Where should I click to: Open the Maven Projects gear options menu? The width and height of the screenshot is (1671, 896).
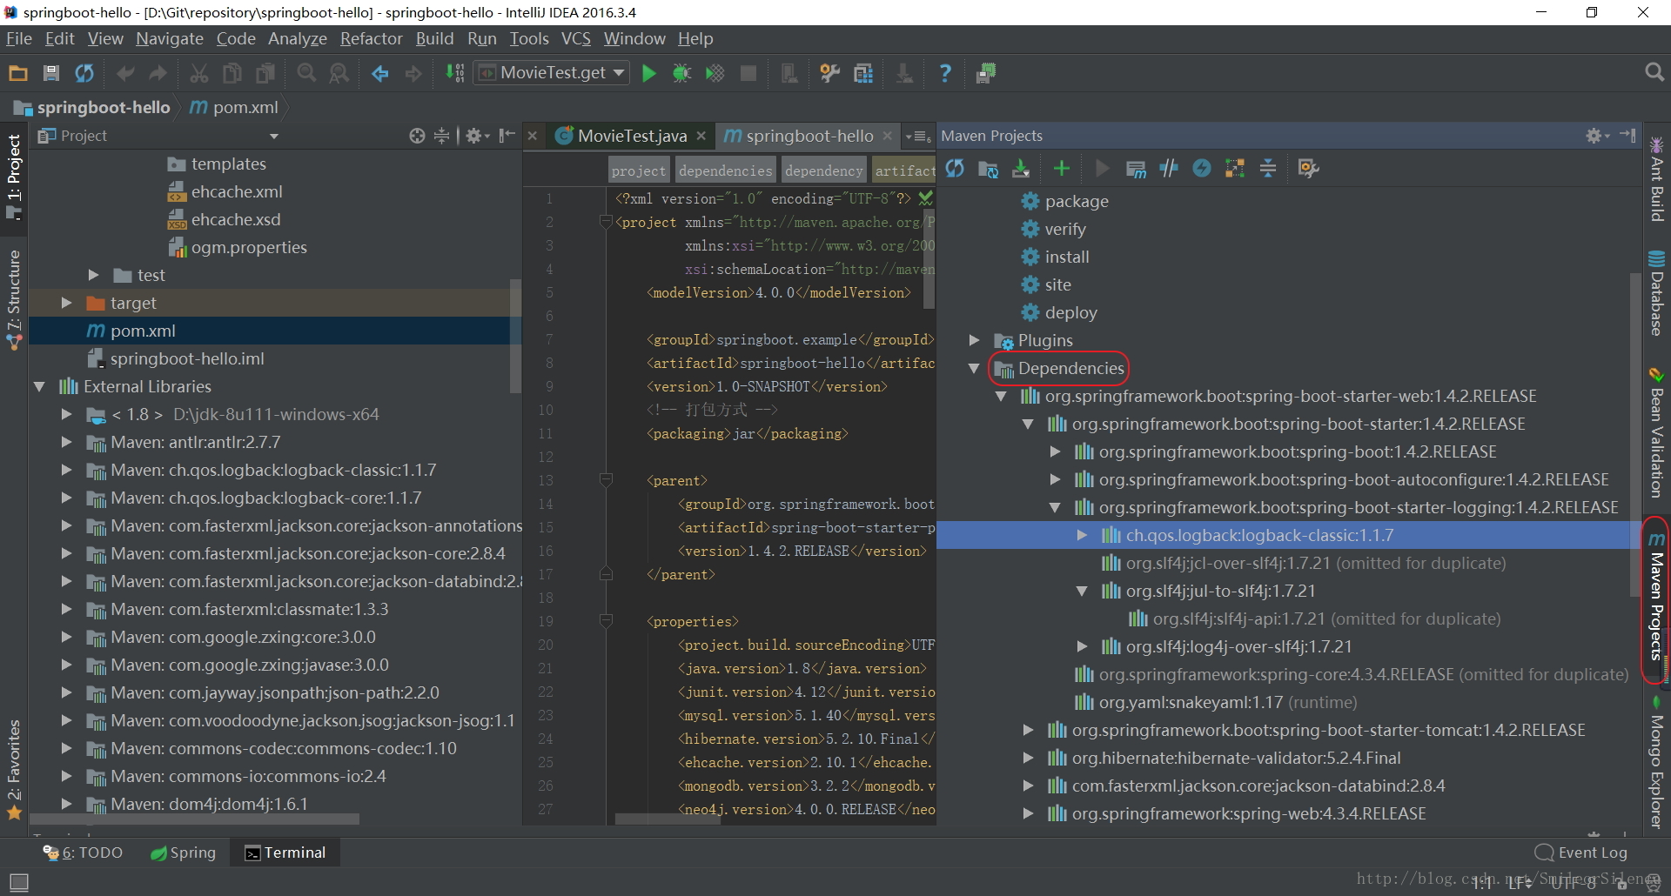point(1597,135)
